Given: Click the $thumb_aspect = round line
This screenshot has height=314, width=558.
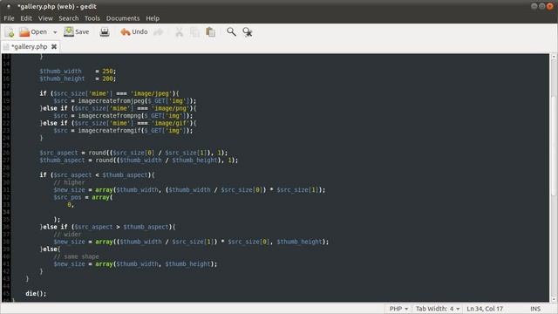Looking at the screenshot, I should click(139, 160).
